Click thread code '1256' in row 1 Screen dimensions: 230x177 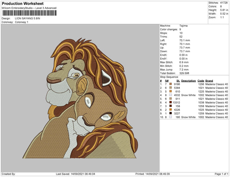point(201,84)
